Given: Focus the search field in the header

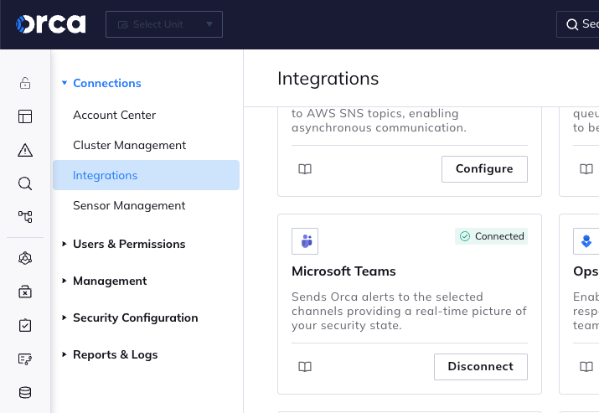Looking at the screenshot, I should pyautogui.click(x=577, y=24).
